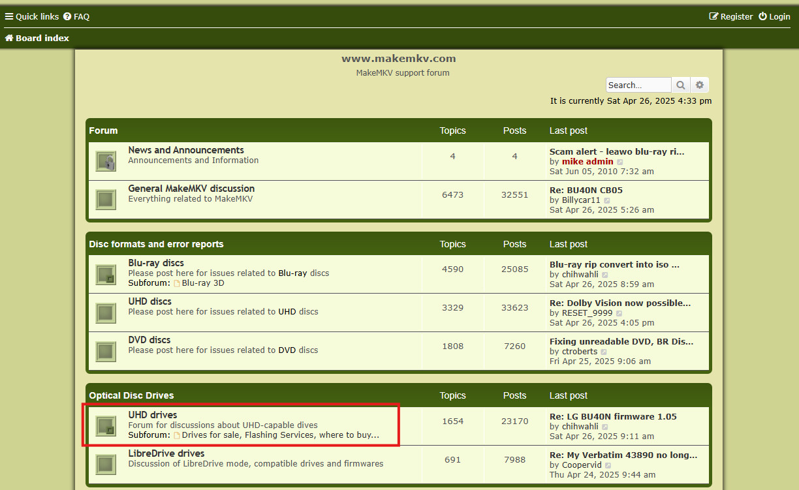Open Drives for sale, Flashing Services subforum
Image resolution: width=799 pixels, height=490 pixels.
(x=280, y=435)
